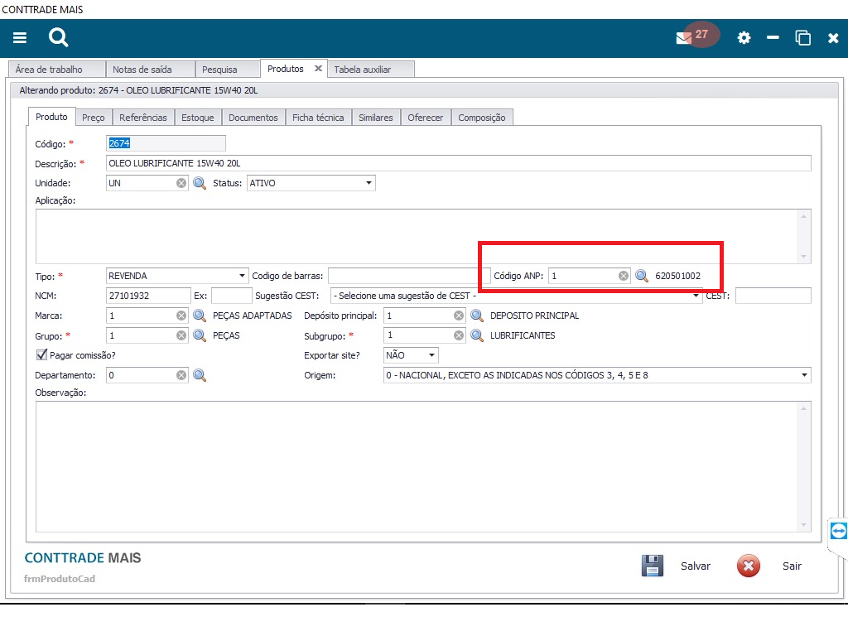Click lookup magnifier next to Unidade

199,183
